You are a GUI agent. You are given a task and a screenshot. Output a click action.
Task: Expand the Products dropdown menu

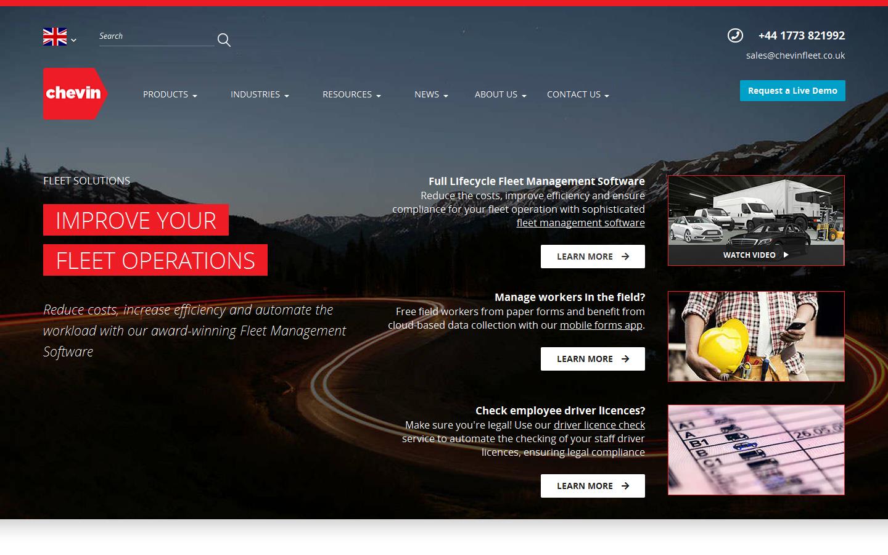(170, 94)
